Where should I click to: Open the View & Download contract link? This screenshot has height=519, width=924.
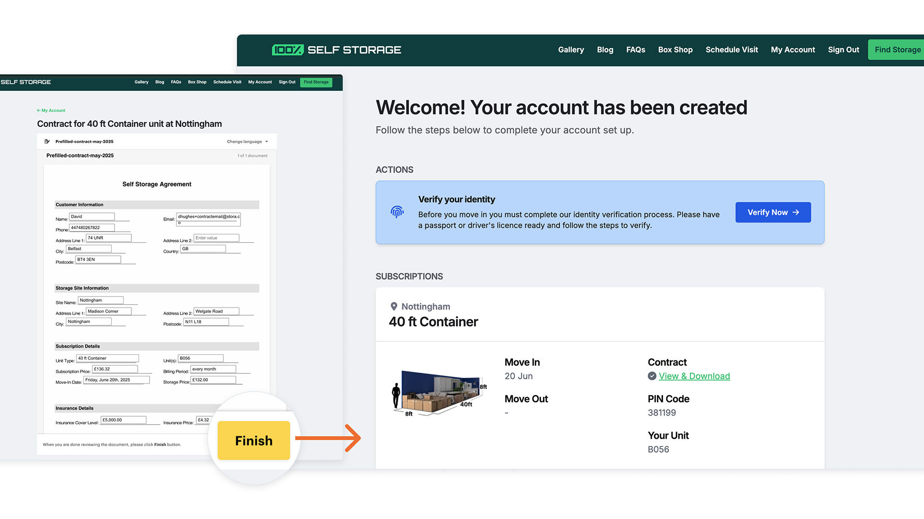click(694, 376)
